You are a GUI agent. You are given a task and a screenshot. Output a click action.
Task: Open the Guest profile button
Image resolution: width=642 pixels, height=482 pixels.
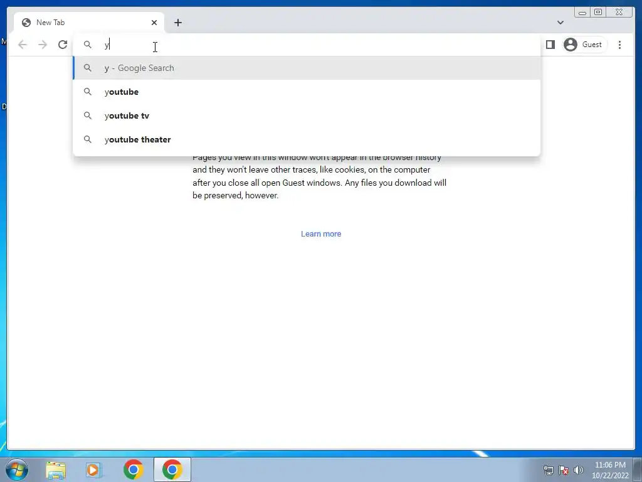coord(584,45)
